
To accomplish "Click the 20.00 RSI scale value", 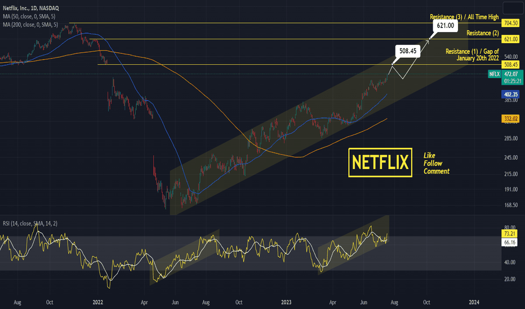I will 510,279.
